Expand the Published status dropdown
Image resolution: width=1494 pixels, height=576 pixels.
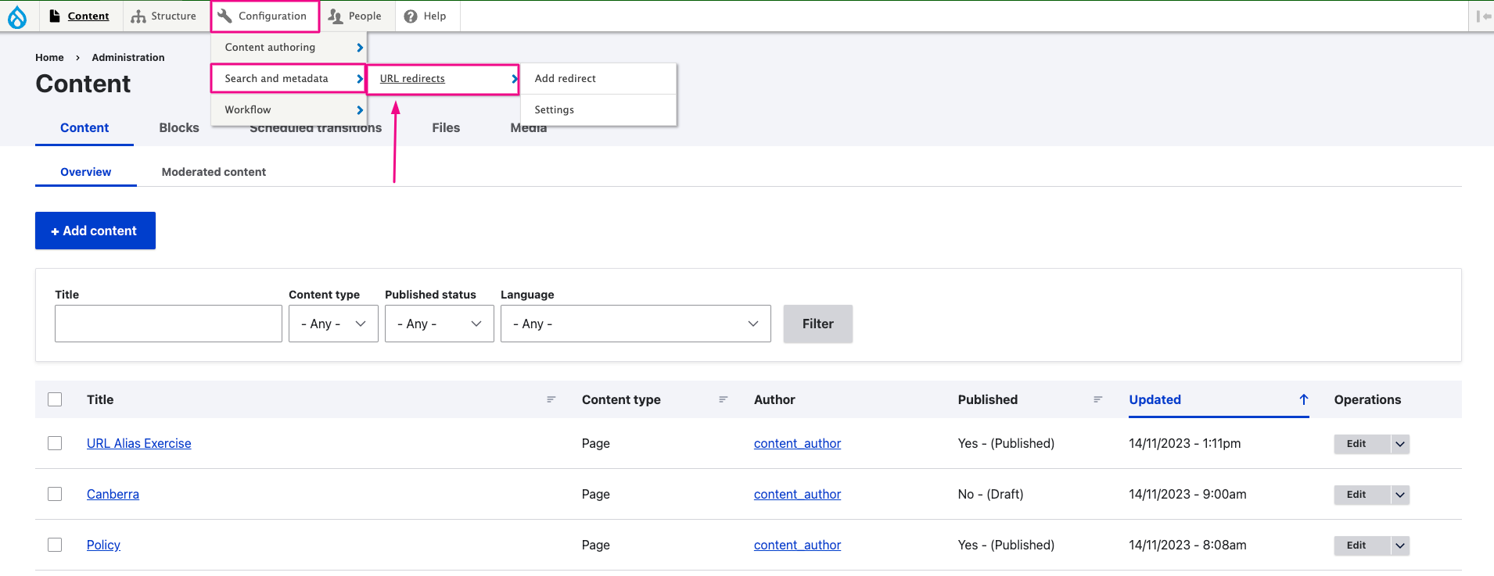439,324
